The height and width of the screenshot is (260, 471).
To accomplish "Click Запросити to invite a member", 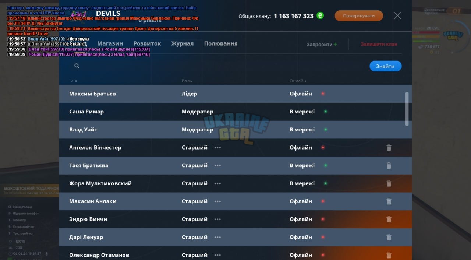I will [322, 45].
